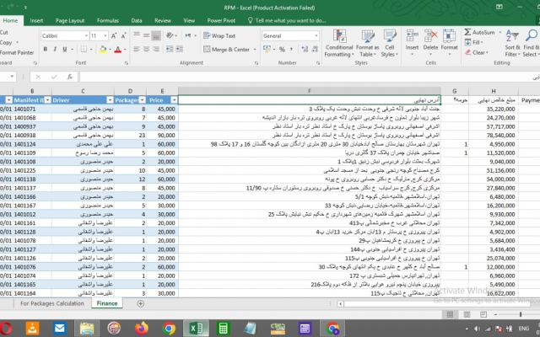The image size is (540, 337).
Task: Switch to Normal view icon
Action: click(x=450, y=314)
